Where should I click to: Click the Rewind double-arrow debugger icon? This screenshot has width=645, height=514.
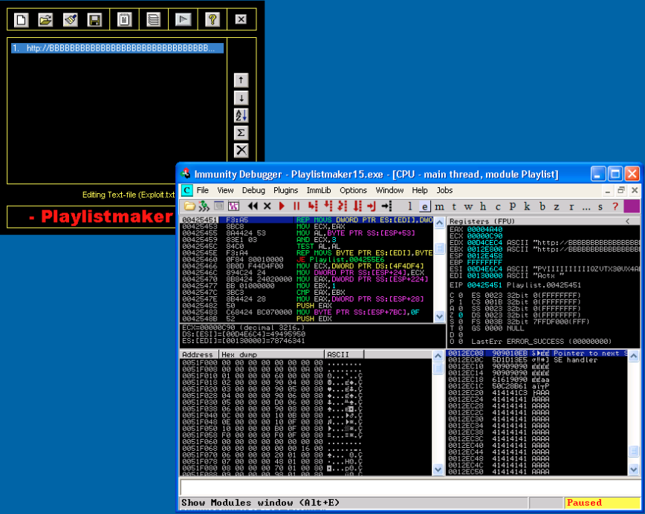(x=253, y=206)
